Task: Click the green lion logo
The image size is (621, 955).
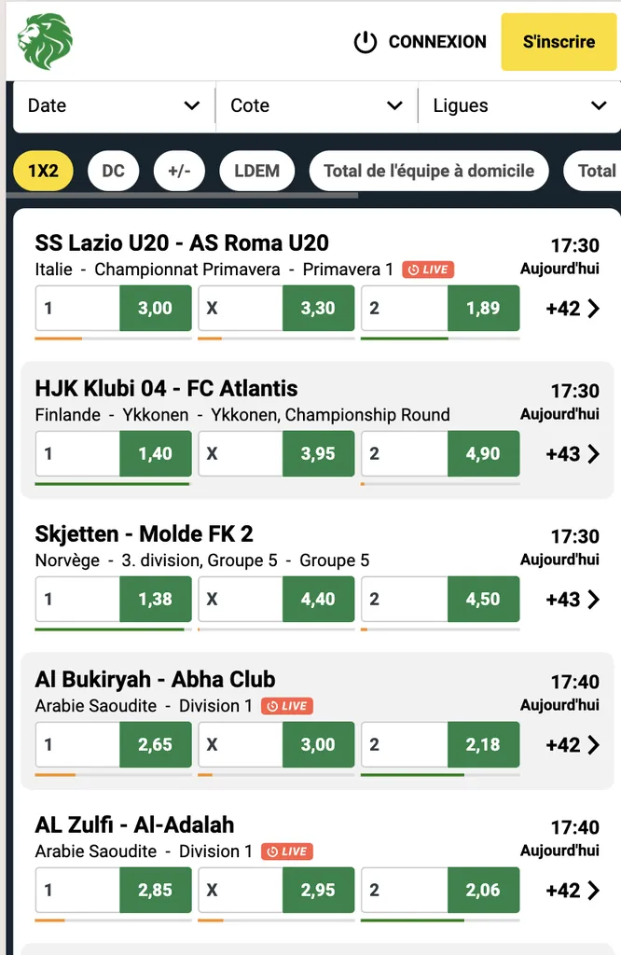Action: pyautogui.click(x=44, y=42)
